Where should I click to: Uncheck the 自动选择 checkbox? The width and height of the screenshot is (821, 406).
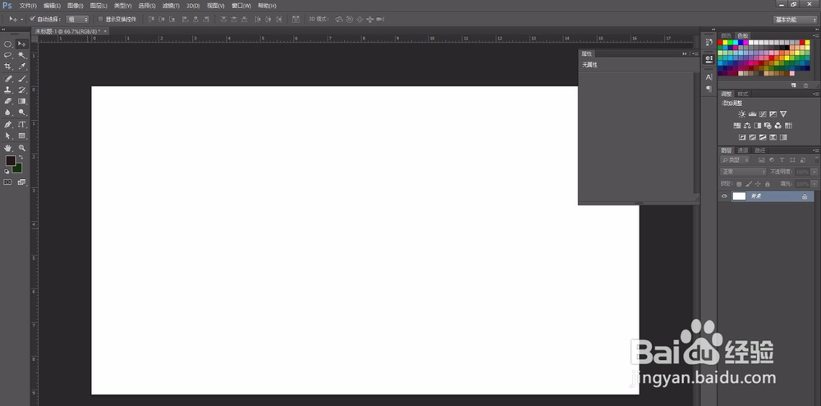(33, 20)
